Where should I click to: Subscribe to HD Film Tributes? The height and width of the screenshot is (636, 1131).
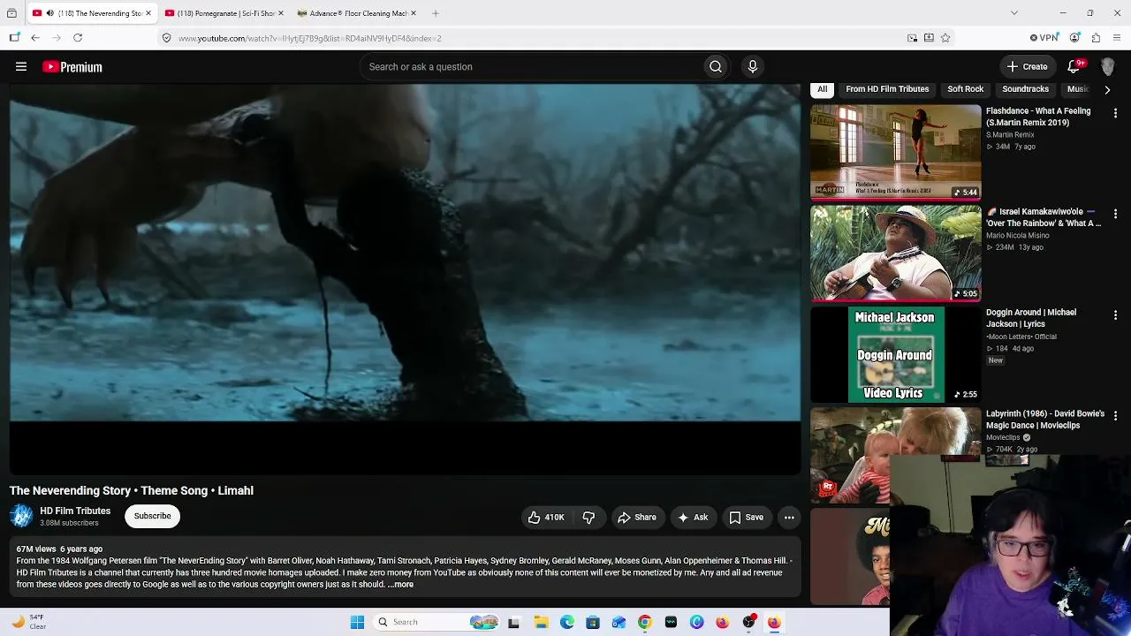pos(153,516)
